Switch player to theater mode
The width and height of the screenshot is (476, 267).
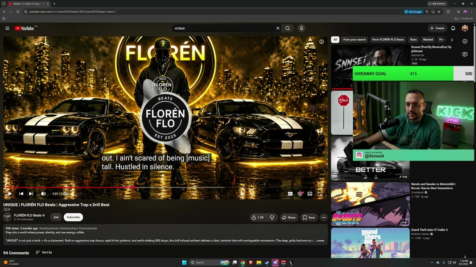pyautogui.click(x=310, y=194)
